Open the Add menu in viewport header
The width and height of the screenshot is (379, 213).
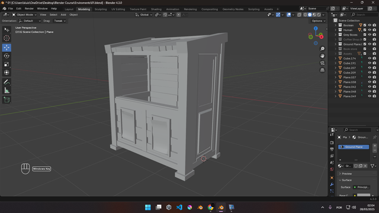tap(63, 15)
